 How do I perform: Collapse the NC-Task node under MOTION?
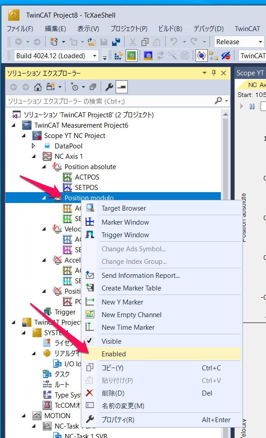click(34, 426)
